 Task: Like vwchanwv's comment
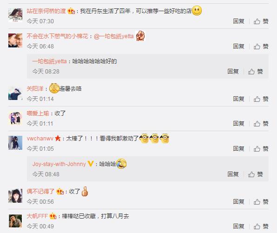point(261,149)
